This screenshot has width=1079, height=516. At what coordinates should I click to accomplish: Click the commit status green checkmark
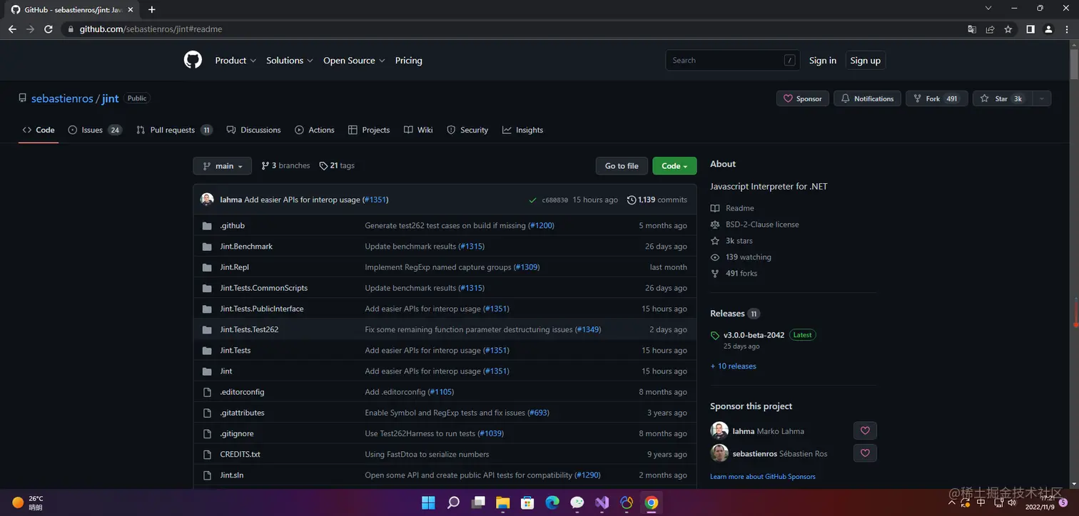[532, 200]
